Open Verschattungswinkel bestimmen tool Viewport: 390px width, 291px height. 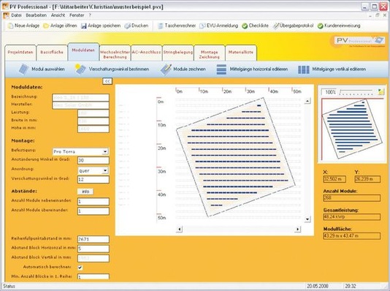coord(80,69)
